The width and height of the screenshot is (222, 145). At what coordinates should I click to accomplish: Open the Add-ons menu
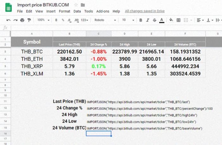click(x=103, y=11)
